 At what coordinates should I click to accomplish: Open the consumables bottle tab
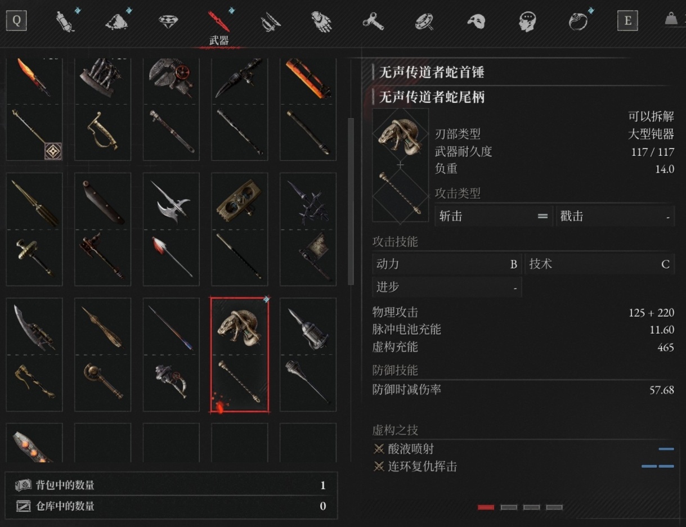pos(65,21)
